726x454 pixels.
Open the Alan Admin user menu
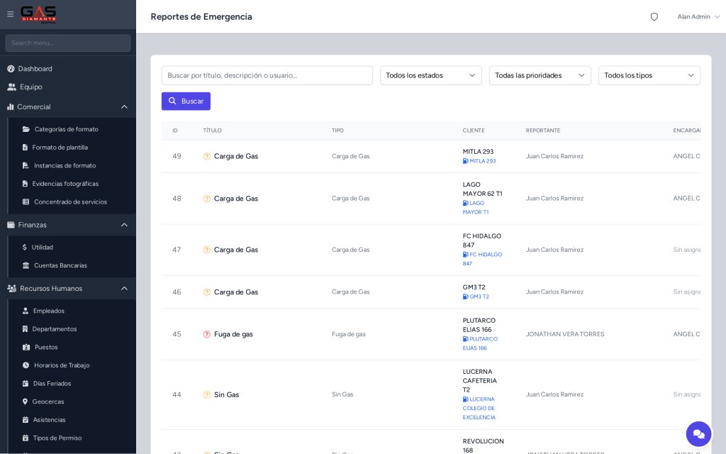(x=698, y=17)
